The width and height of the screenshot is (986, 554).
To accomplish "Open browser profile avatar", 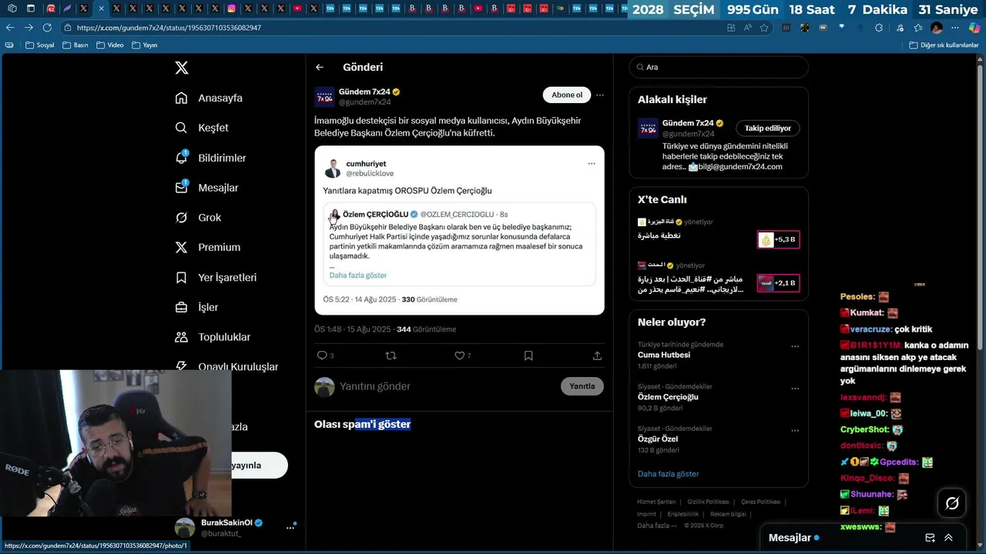I will tap(937, 28).
